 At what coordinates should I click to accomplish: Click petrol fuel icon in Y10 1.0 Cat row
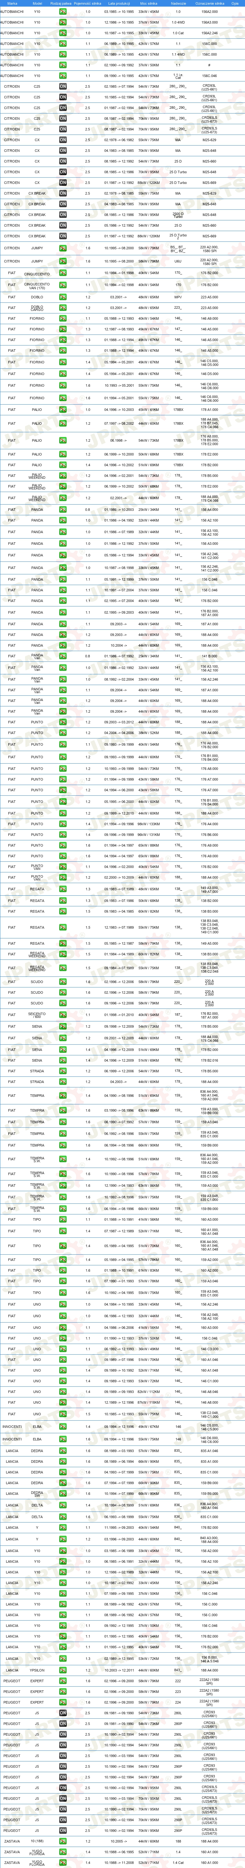[63, 33]
